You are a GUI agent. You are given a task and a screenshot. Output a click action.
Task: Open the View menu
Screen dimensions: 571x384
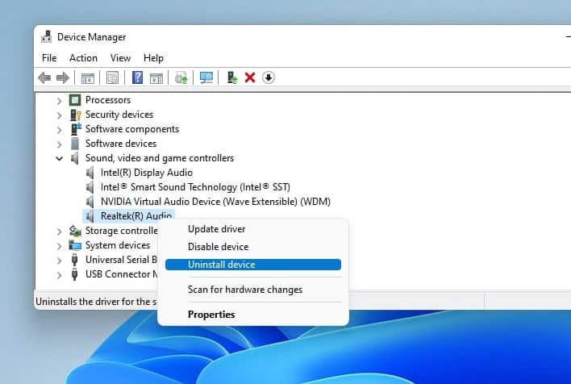[x=120, y=58]
